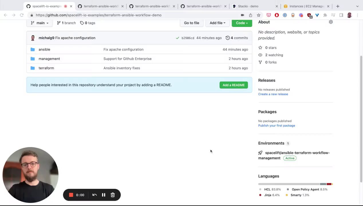
Task: Open the Releases heading link
Action: click(267, 80)
